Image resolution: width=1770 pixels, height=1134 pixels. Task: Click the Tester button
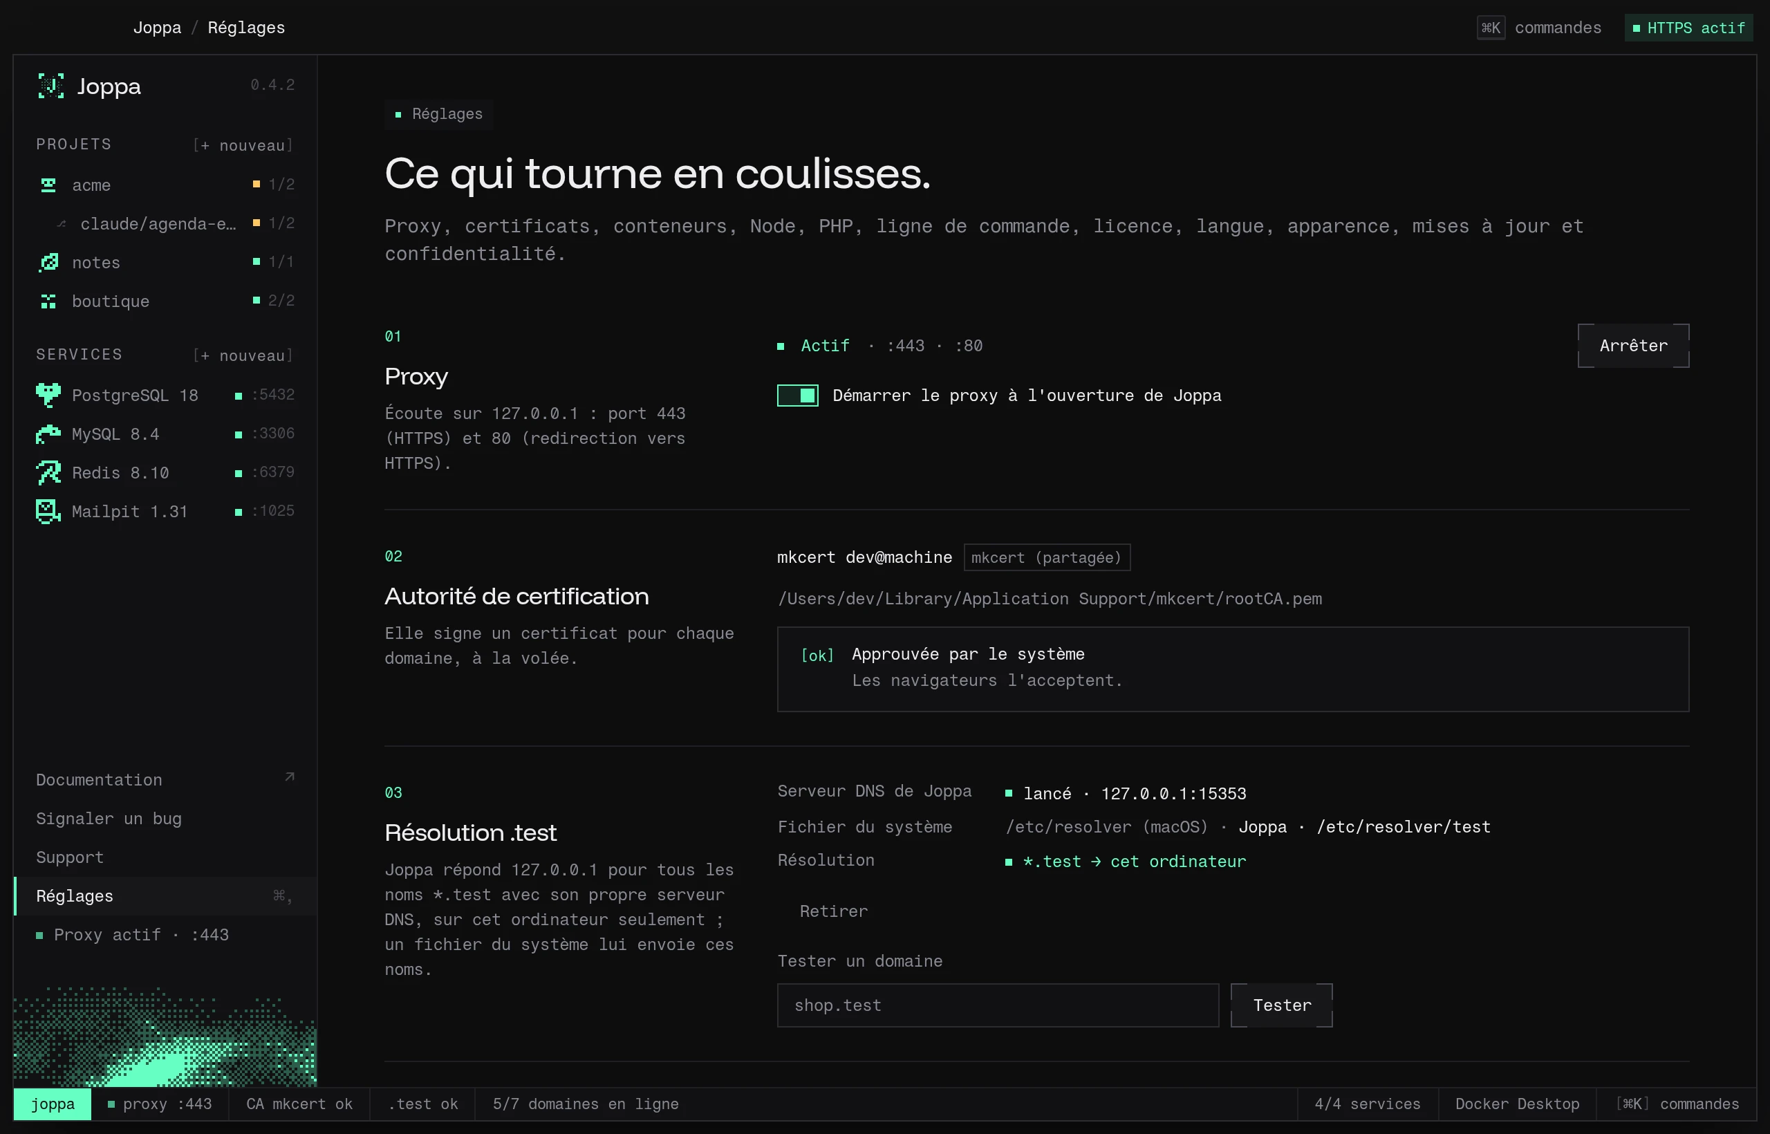pyautogui.click(x=1282, y=1005)
